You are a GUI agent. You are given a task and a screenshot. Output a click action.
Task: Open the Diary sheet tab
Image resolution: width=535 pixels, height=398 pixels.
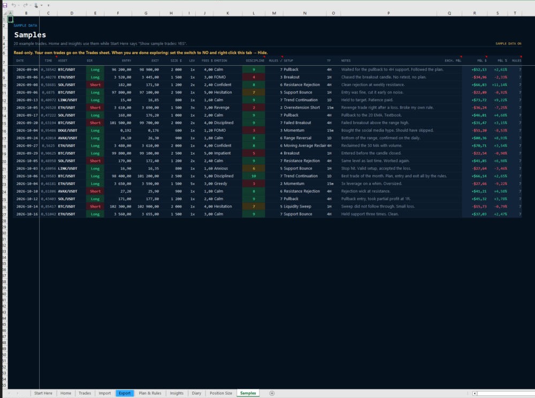(196, 393)
